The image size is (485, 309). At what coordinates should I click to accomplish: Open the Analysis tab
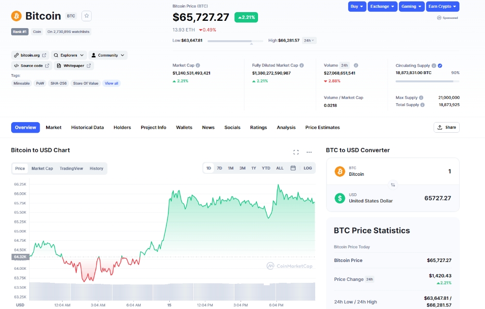[286, 127]
